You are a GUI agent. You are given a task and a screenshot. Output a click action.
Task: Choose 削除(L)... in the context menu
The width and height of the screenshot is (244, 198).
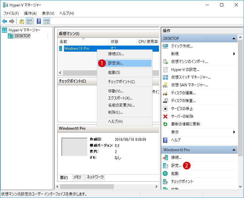[125, 112]
